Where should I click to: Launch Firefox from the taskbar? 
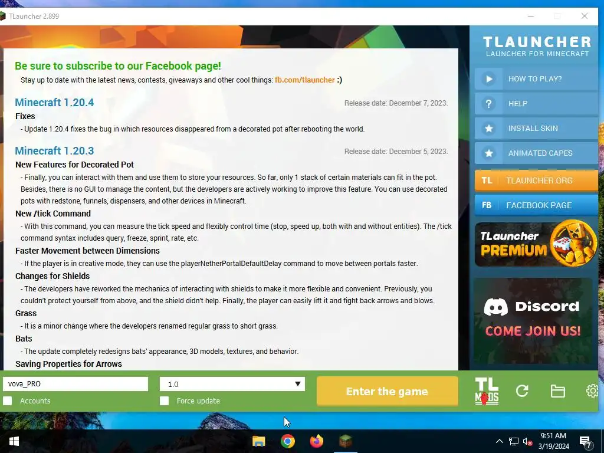[317, 441]
